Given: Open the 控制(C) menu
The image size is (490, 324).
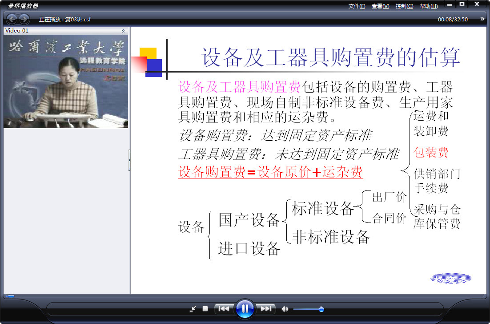Looking at the screenshot, I should [x=404, y=6].
